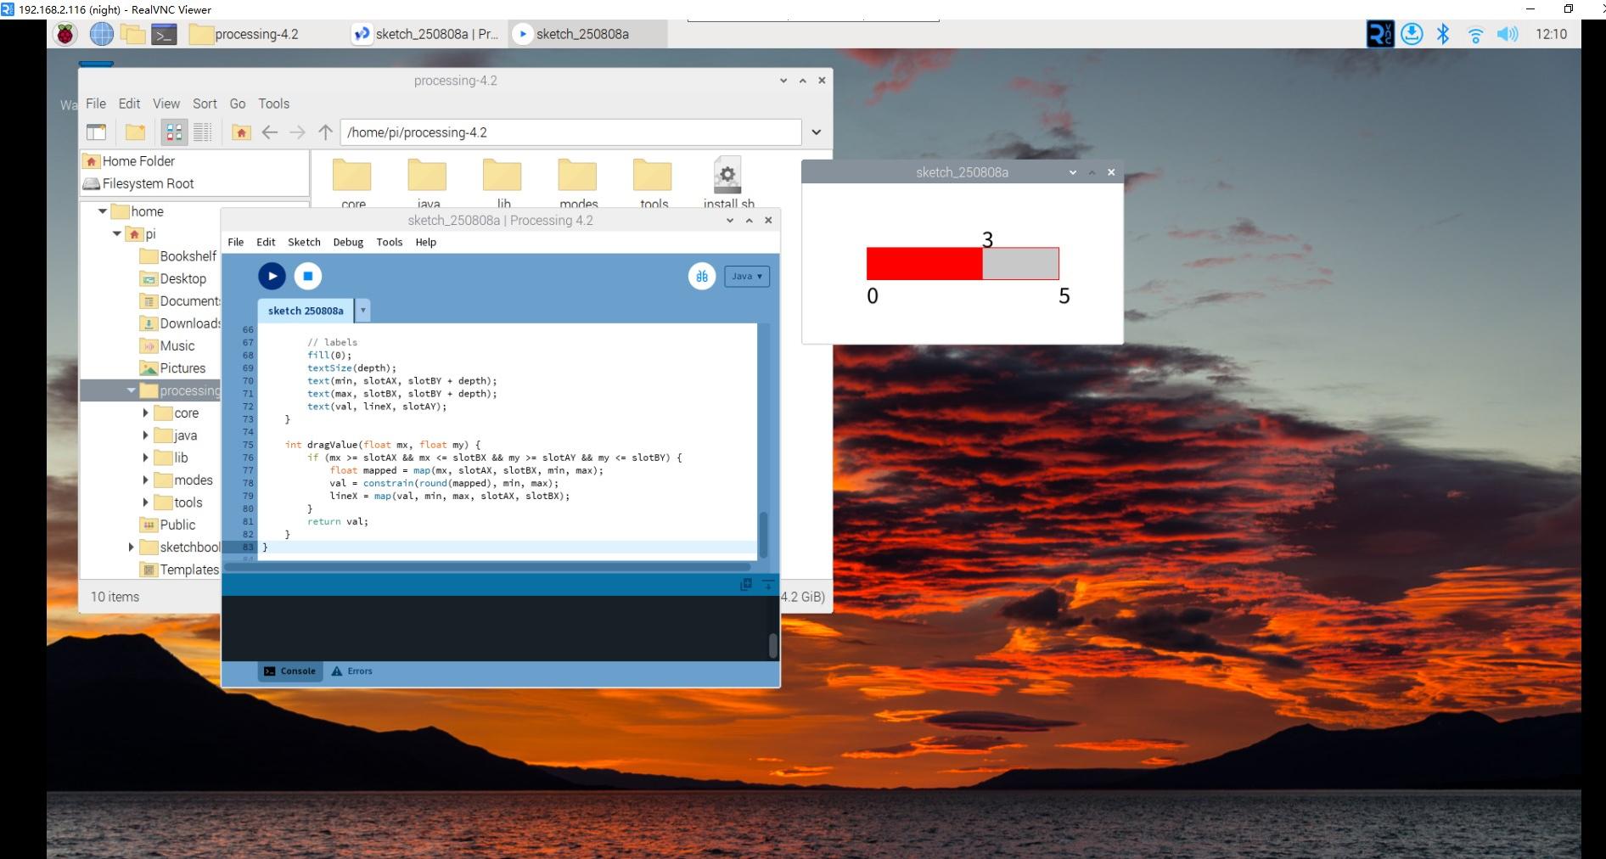Launch the terminal from the taskbar
Image resolution: width=1606 pixels, height=859 pixels.
pos(164,34)
